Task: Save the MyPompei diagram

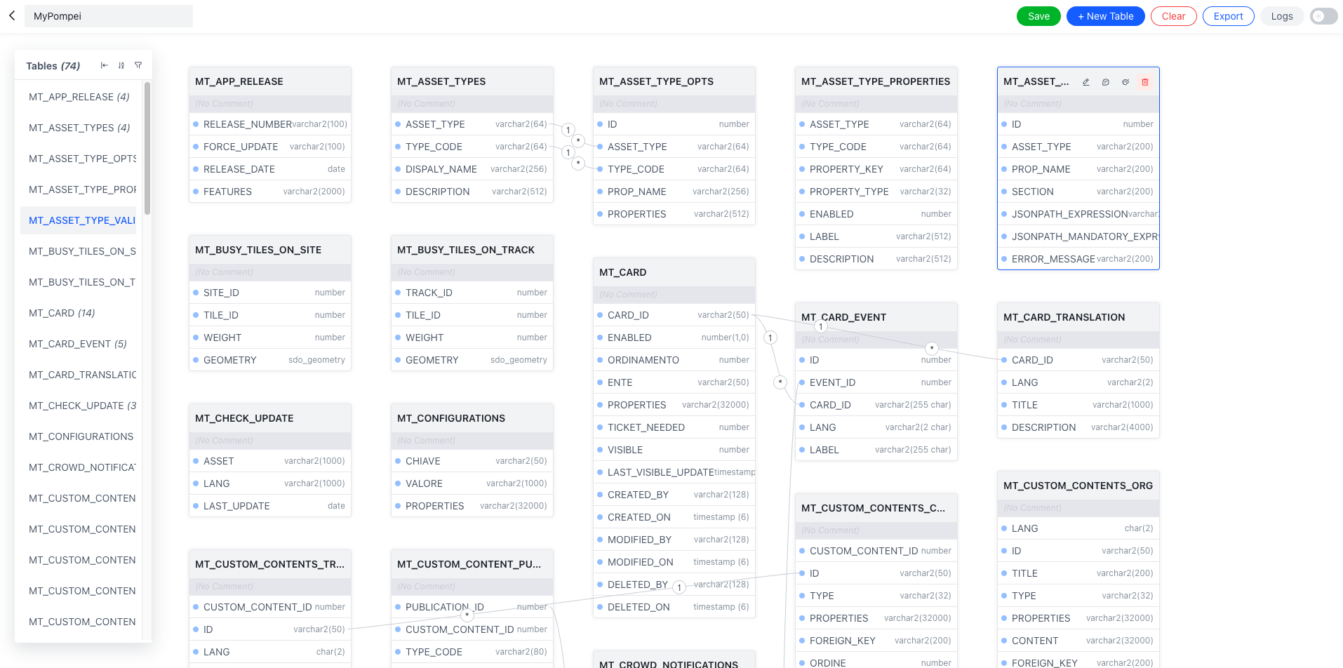Action: point(1038,15)
